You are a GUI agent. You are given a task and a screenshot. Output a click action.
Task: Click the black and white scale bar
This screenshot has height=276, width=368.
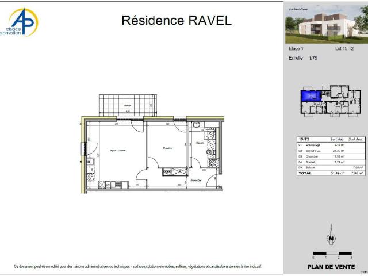[332, 254]
